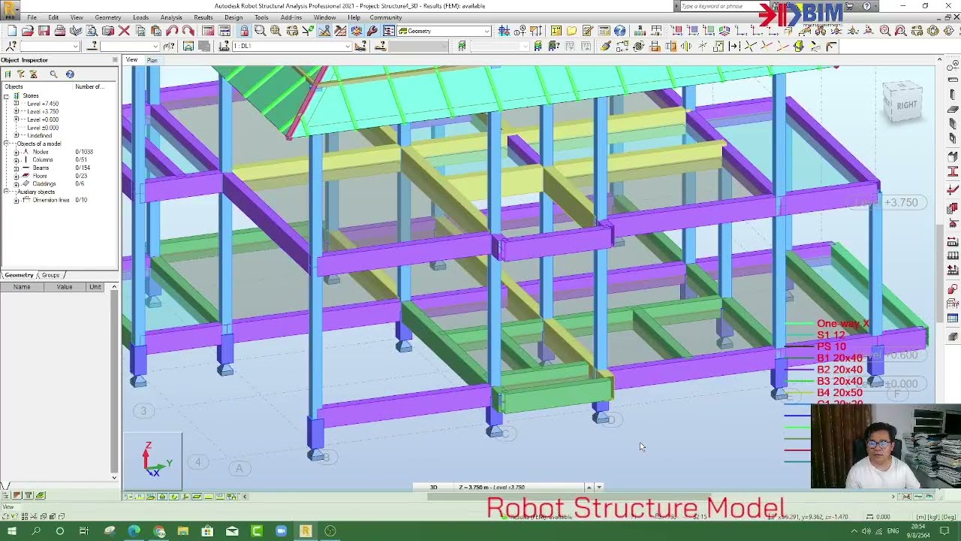Viewport: 961px width, 541px height.
Task: Open the screen capture camera icon
Action: [107, 31]
